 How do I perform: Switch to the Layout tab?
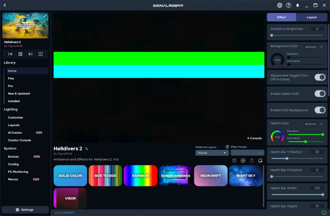point(312,17)
